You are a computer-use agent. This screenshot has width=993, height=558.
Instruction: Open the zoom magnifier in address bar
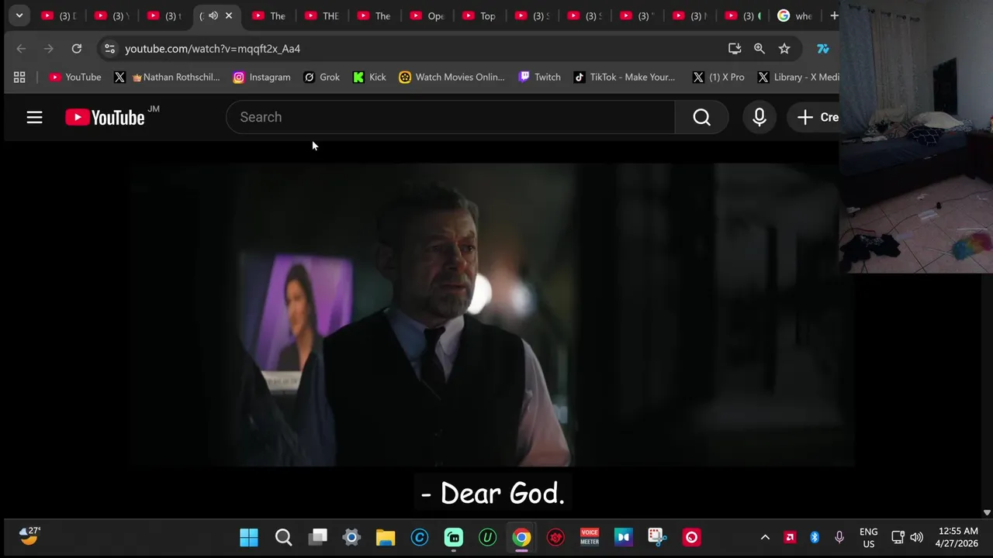point(759,49)
